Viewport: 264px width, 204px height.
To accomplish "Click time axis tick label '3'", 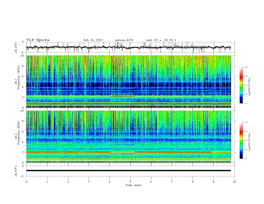I will point(89,182).
